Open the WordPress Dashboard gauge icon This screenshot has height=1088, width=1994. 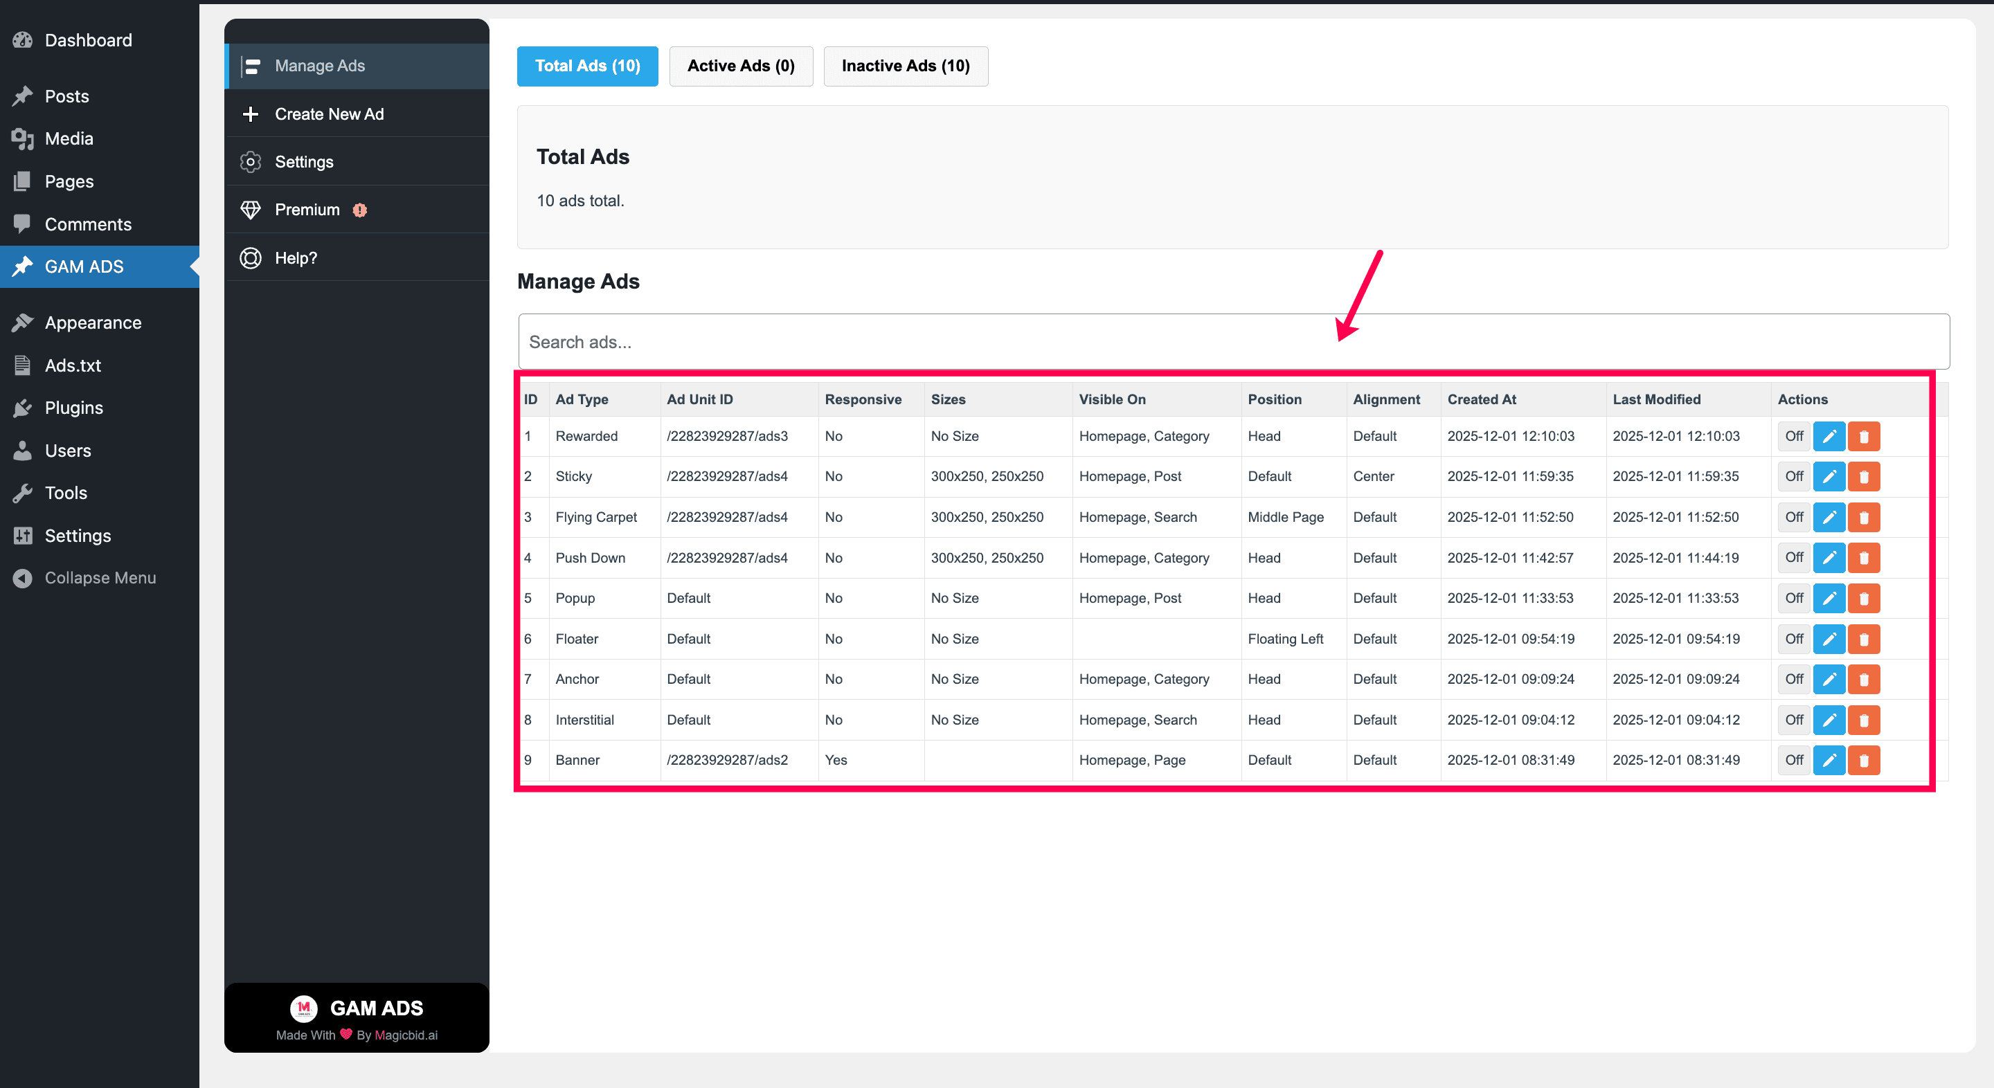pos(22,40)
